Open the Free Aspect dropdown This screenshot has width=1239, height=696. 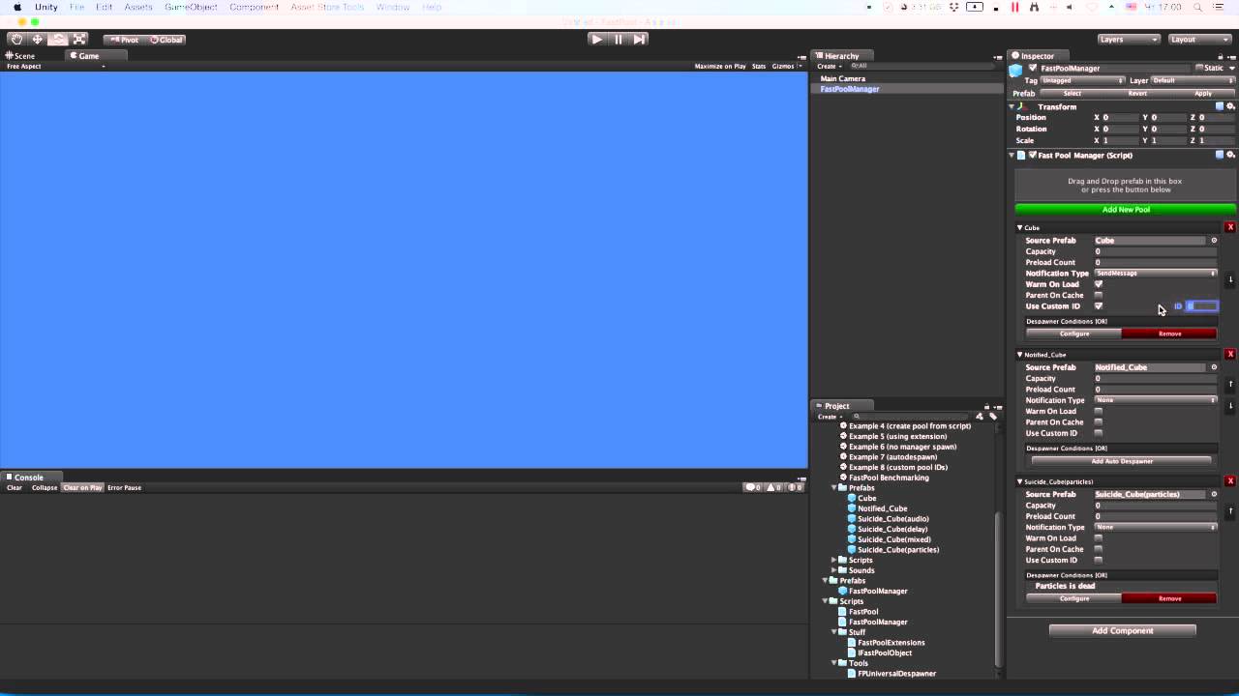point(55,67)
